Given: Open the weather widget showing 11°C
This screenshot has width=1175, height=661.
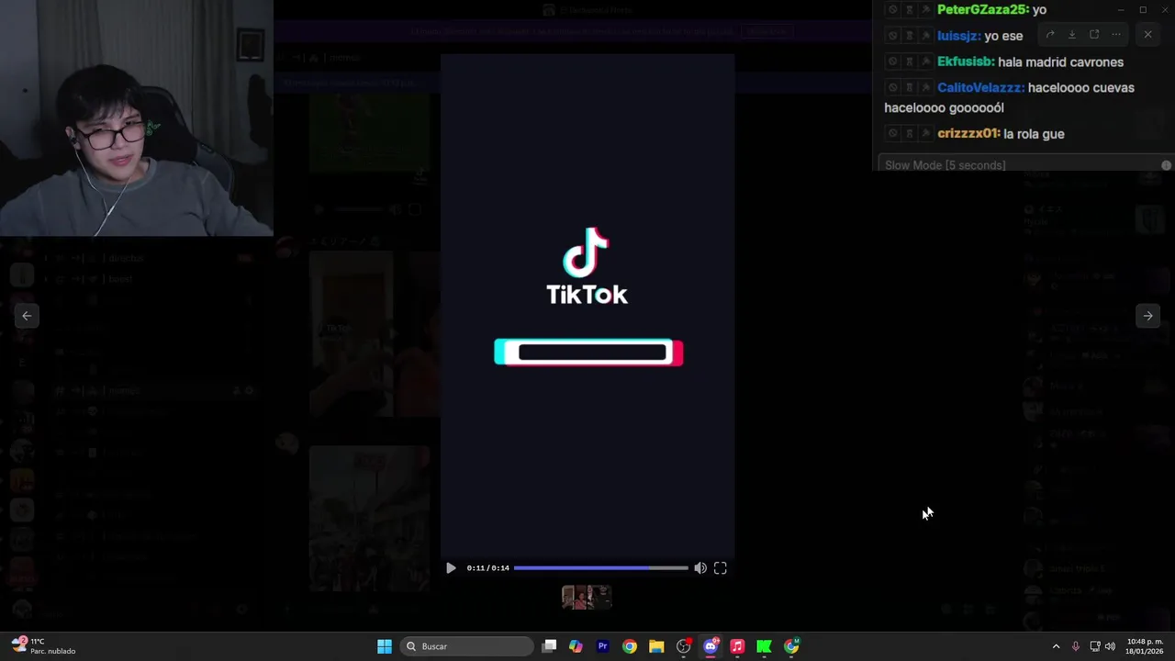Looking at the screenshot, I should coord(43,646).
